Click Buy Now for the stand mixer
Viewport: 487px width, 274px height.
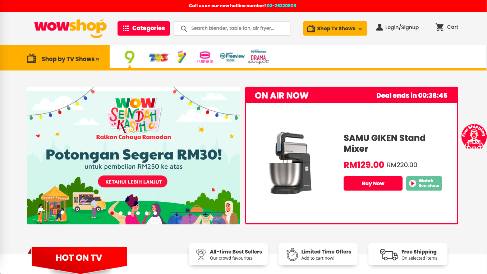point(373,183)
